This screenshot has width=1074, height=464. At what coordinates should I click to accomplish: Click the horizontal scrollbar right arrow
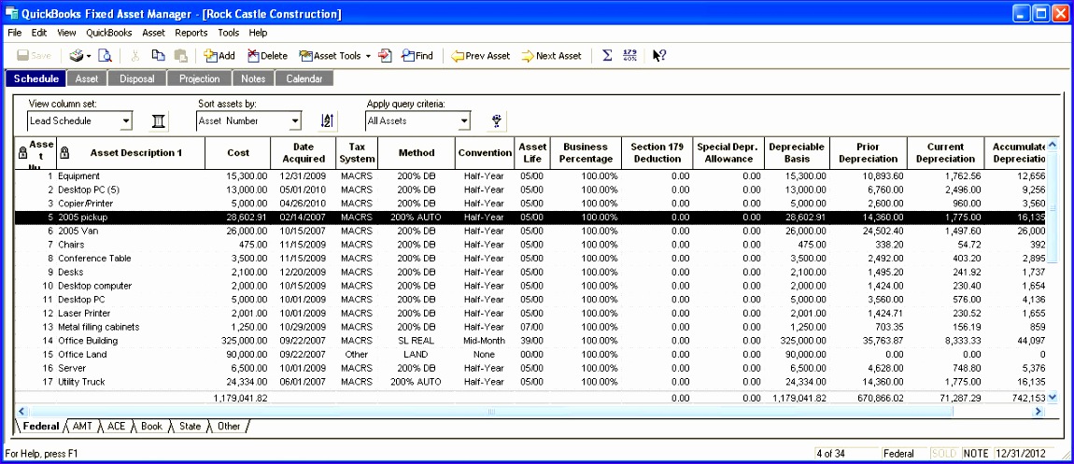(x=1039, y=412)
